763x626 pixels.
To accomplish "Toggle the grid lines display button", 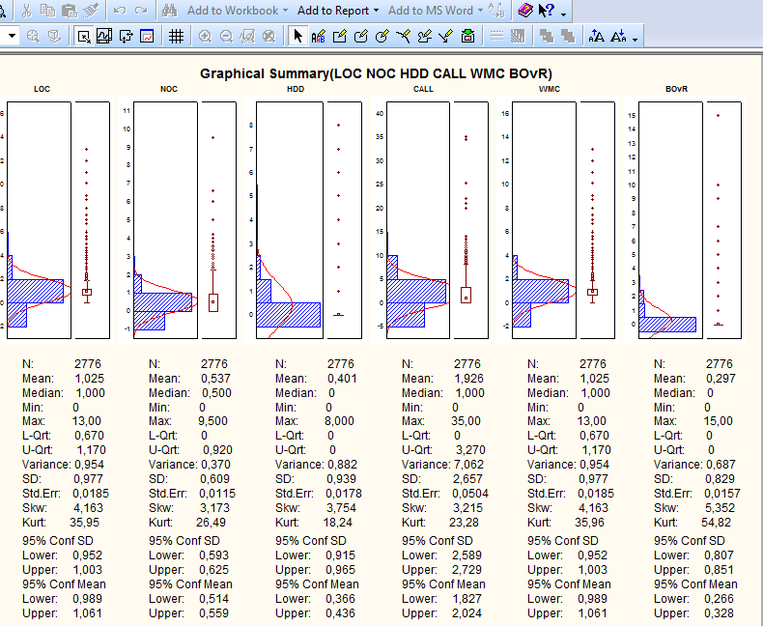I will [176, 36].
